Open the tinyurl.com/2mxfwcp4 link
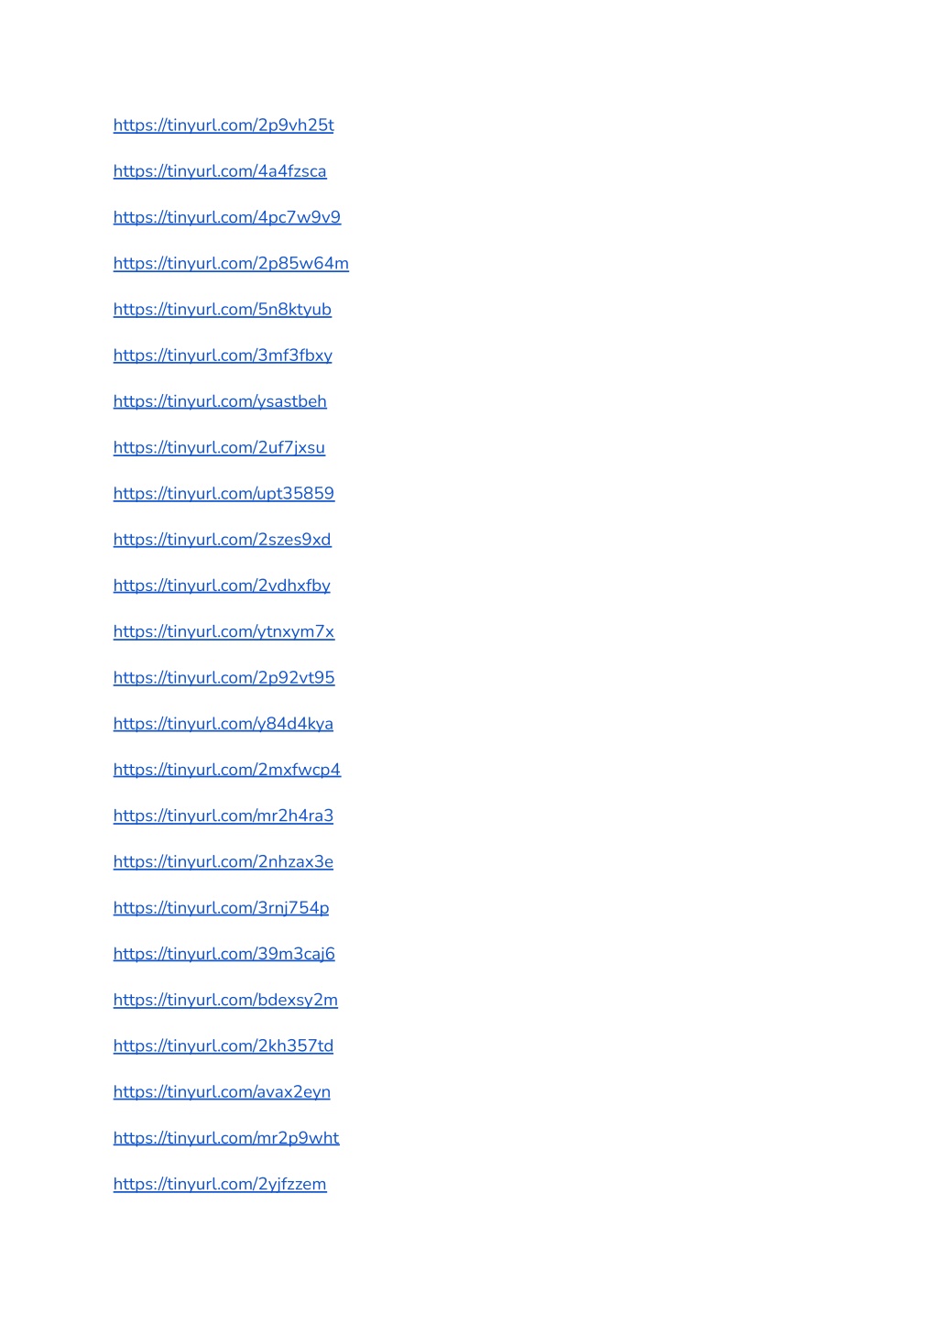Screen dimensions: 938x1325 point(227,770)
